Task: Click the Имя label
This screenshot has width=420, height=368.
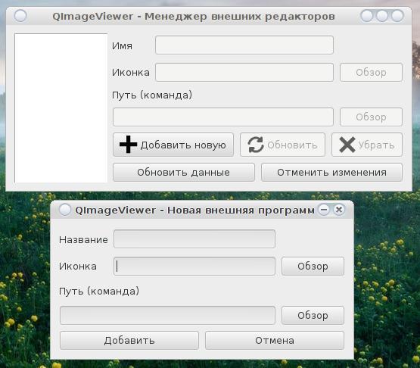Action: pos(122,46)
